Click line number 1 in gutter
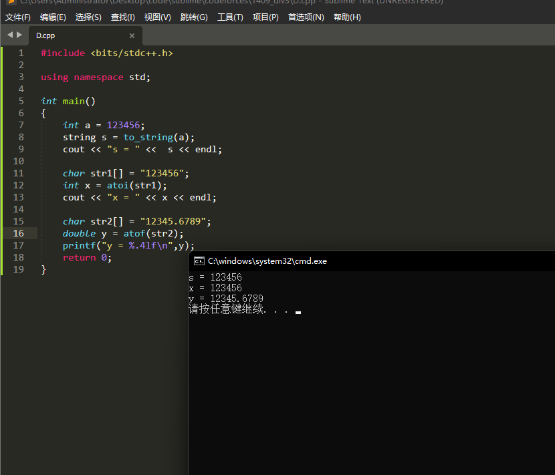This screenshot has width=555, height=475. (x=21, y=53)
